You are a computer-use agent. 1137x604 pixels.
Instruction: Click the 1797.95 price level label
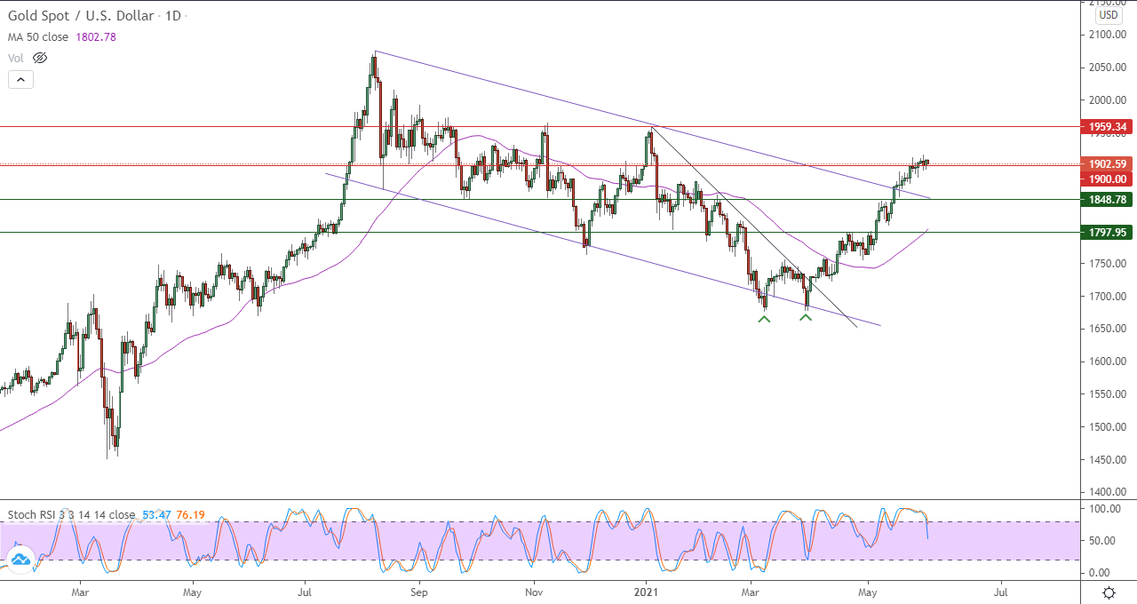tap(1108, 233)
